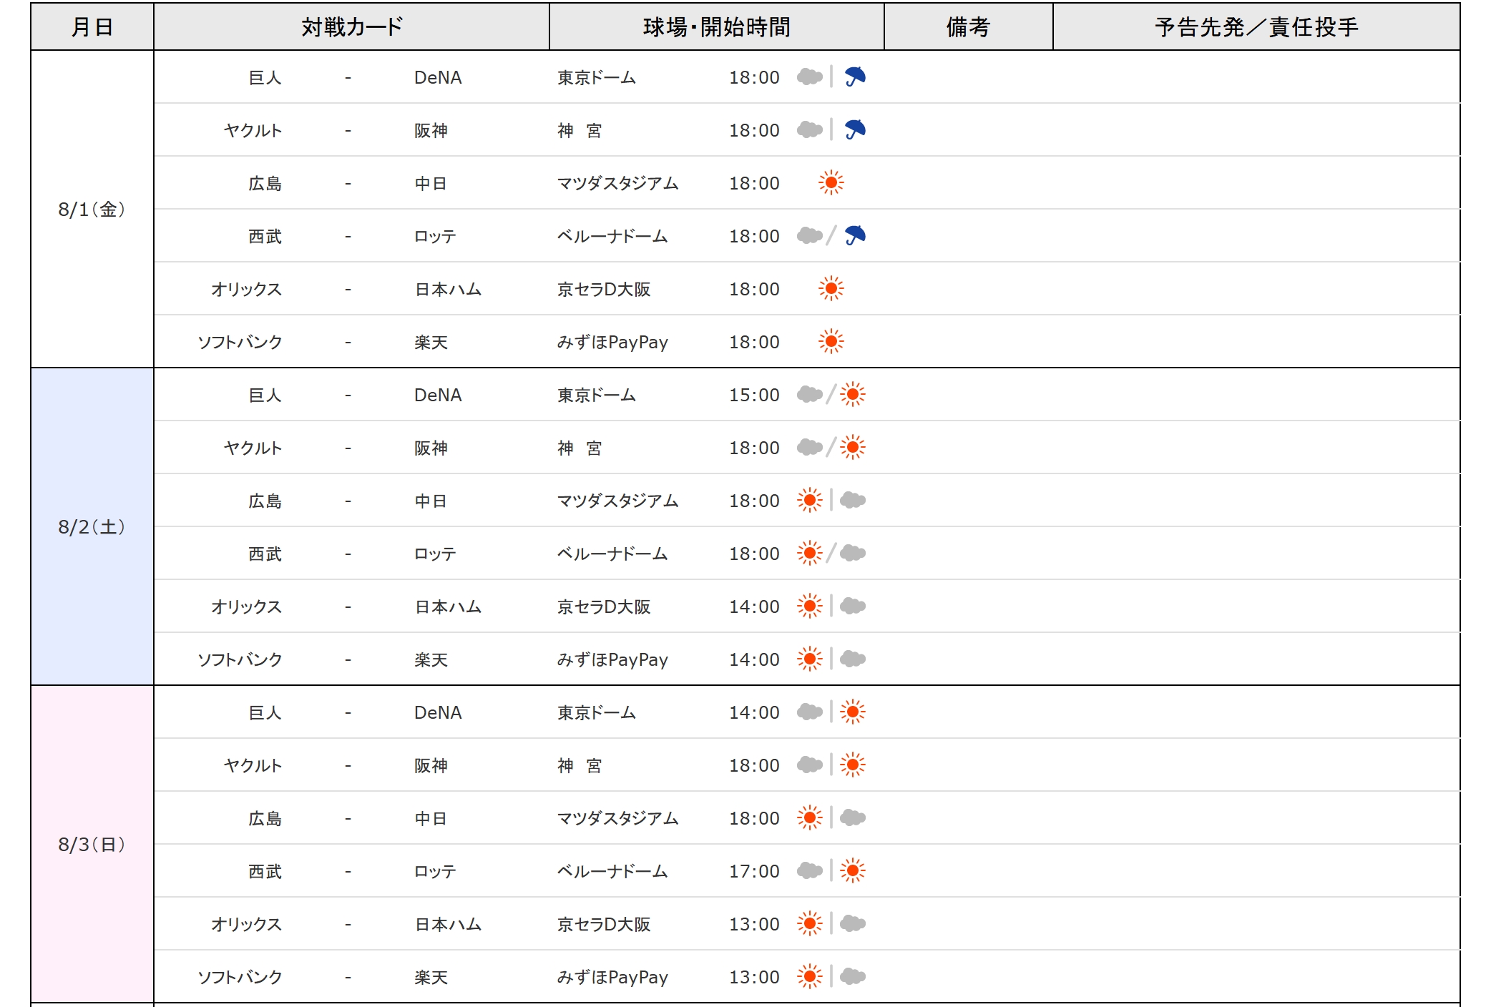Viewport: 1491px width, 1007px height.
Task: Click みずほPayPay in the 8/2 row
Action: pos(612,659)
